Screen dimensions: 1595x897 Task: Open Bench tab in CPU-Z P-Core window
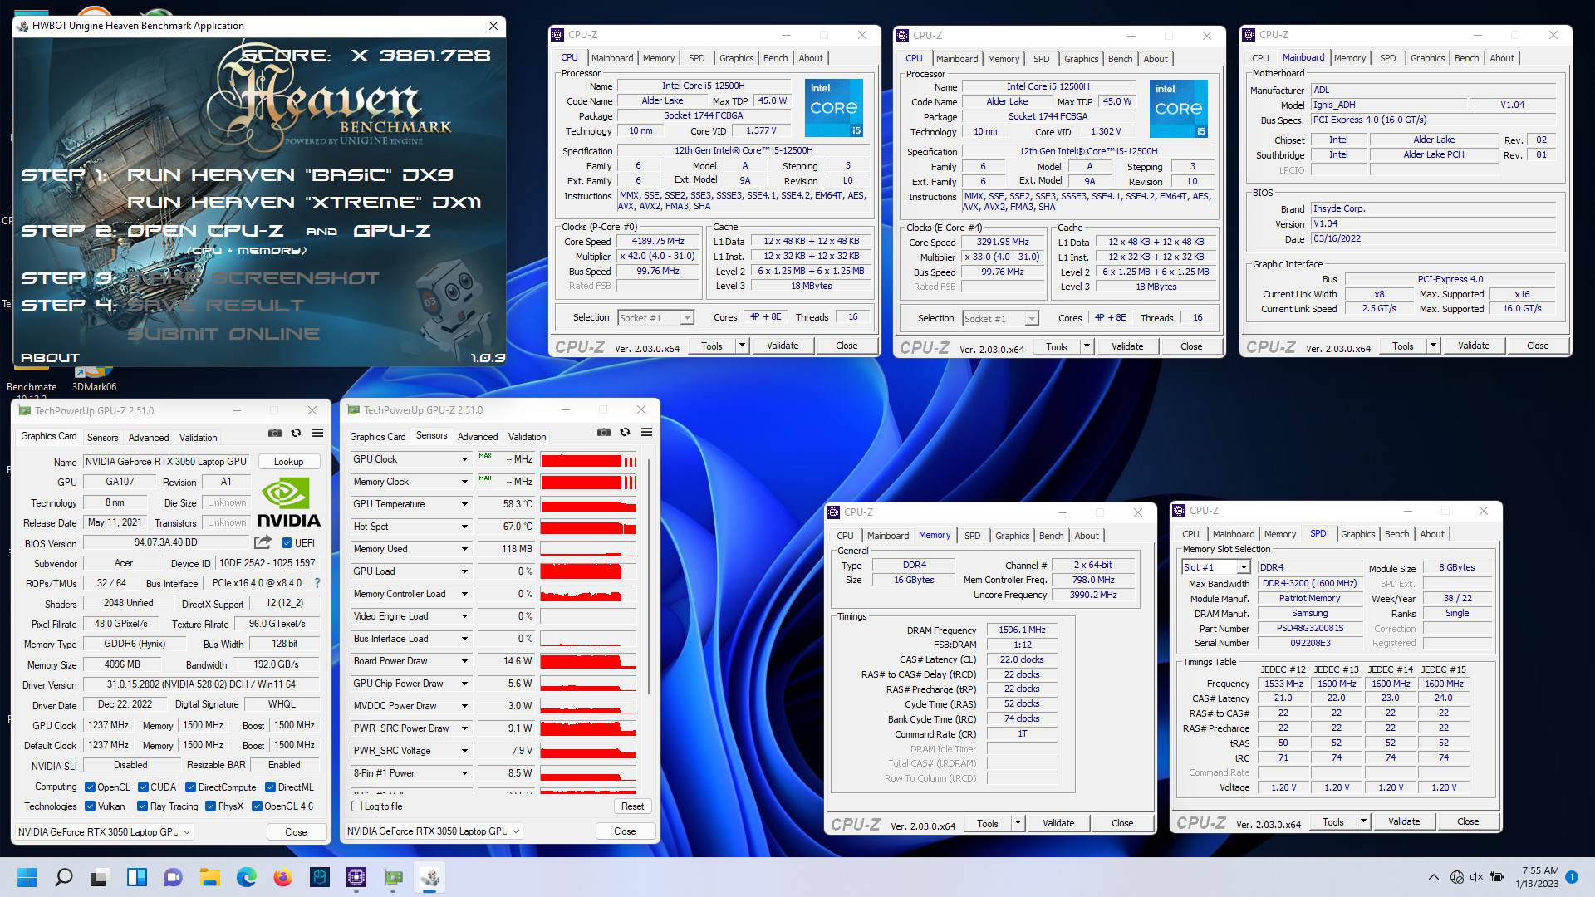(775, 58)
